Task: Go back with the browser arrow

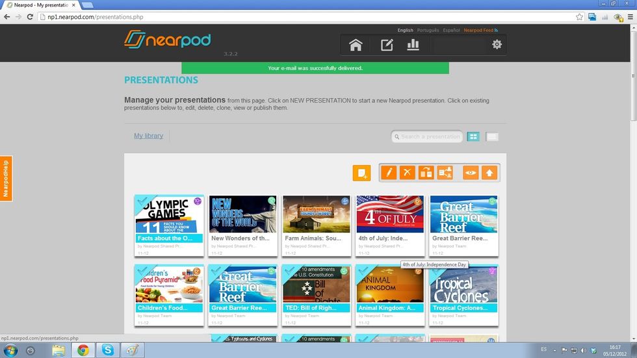Action: pos(7,17)
